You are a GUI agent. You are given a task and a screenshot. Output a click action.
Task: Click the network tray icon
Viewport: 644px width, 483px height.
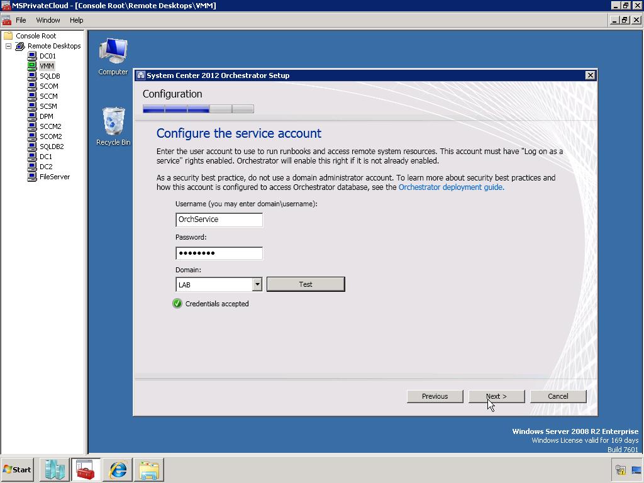(637, 470)
